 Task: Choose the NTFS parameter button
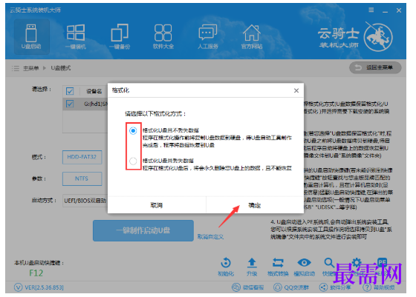(82, 178)
